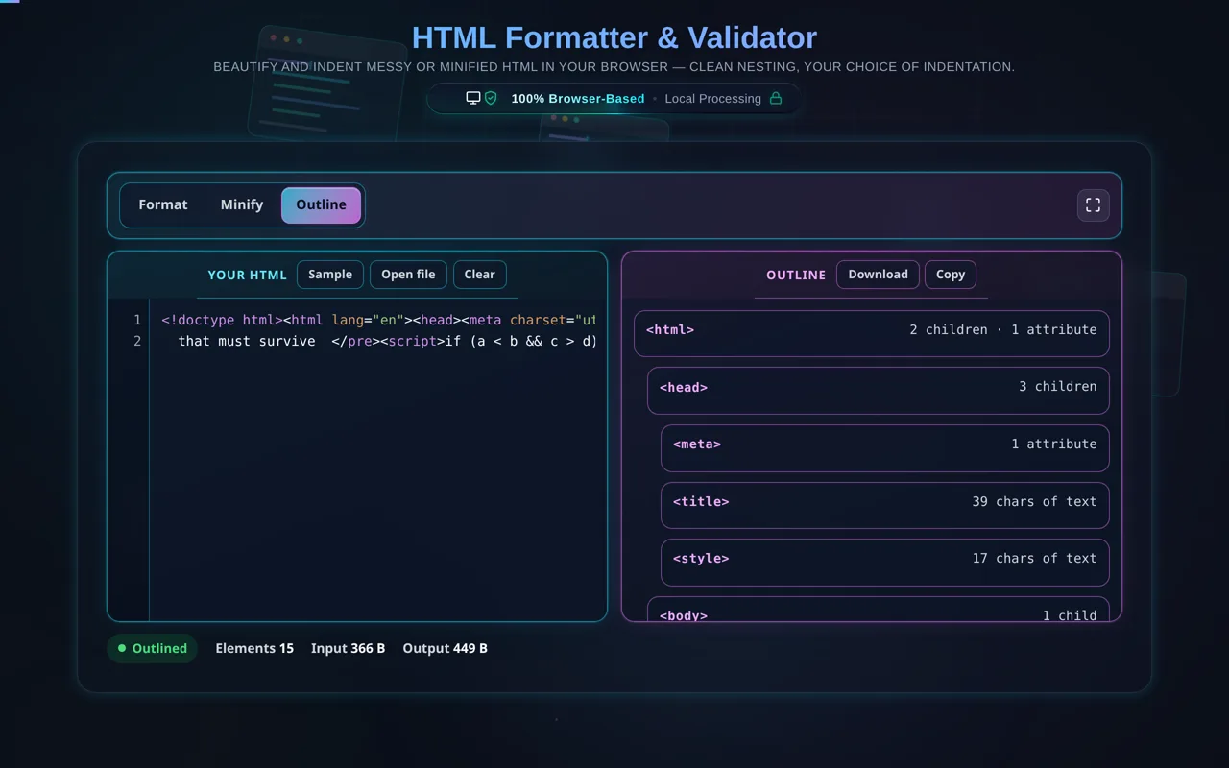Click the Outlined status badge
The height and width of the screenshot is (768, 1229).
pyautogui.click(x=153, y=648)
